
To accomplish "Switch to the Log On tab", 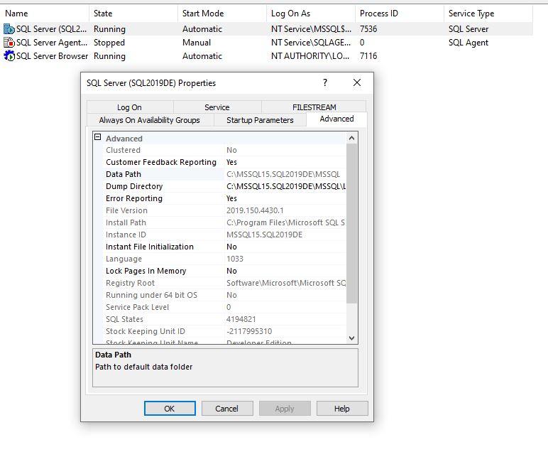I will click(x=130, y=107).
